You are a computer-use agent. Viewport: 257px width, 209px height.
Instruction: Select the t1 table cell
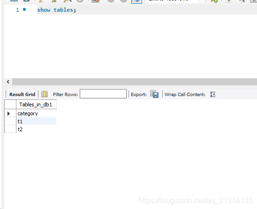pyautogui.click(x=37, y=121)
